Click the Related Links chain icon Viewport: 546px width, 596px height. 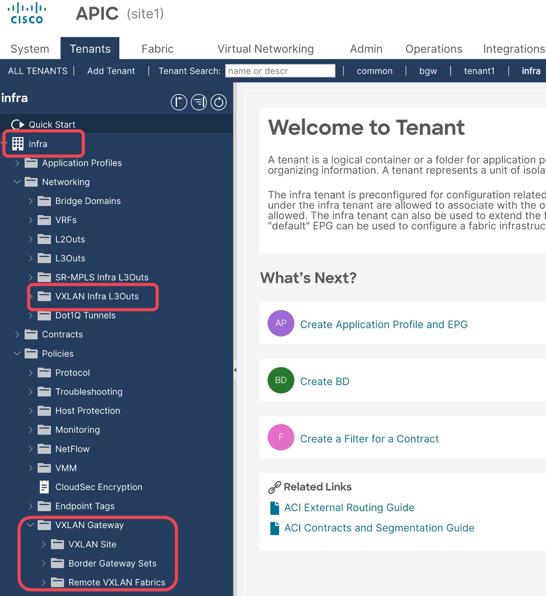274,487
